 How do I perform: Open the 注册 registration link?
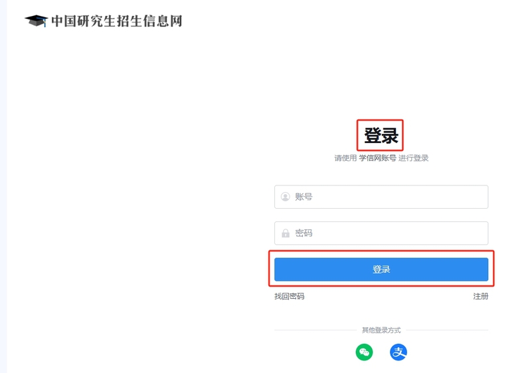[x=480, y=296]
